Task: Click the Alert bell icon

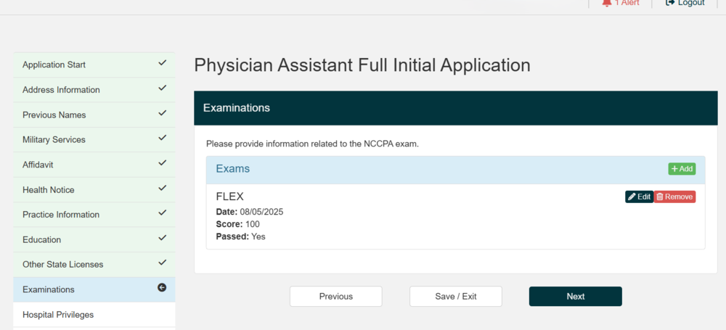Action: click(607, 3)
